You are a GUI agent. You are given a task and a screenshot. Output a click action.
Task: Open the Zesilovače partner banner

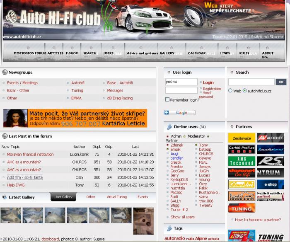[242, 138]
